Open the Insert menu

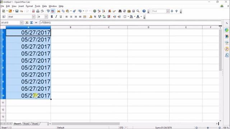[x=21, y=6]
